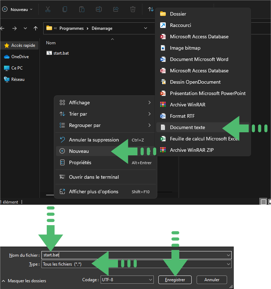Click the Paste clipboard icon
This screenshot has width=271, height=289.
point(82,9)
